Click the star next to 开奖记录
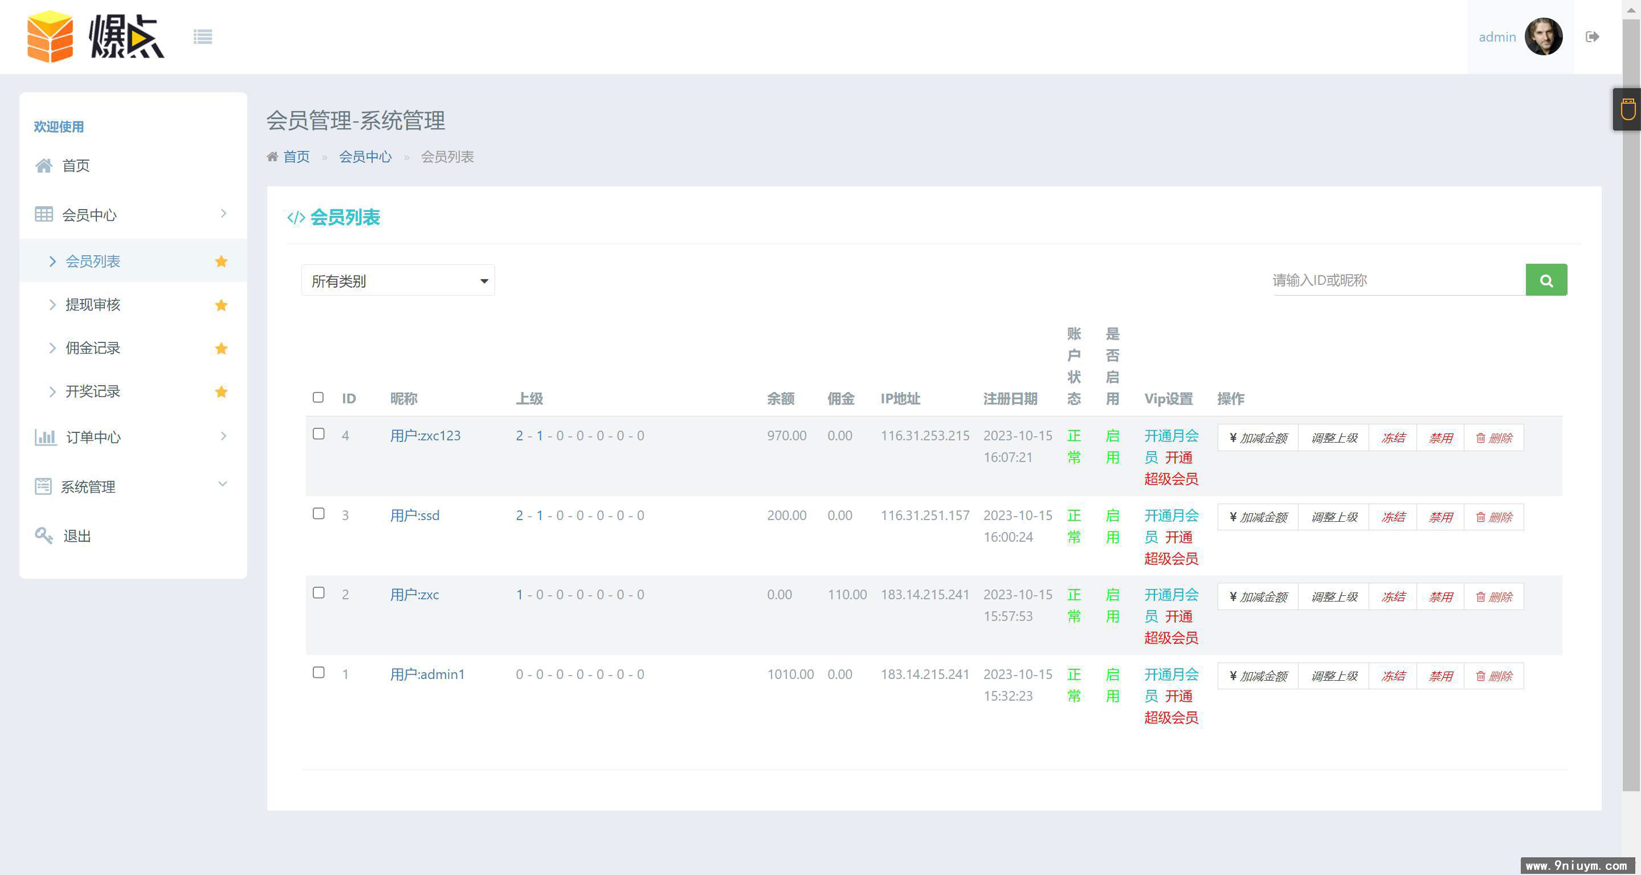 [x=221, y=392]
